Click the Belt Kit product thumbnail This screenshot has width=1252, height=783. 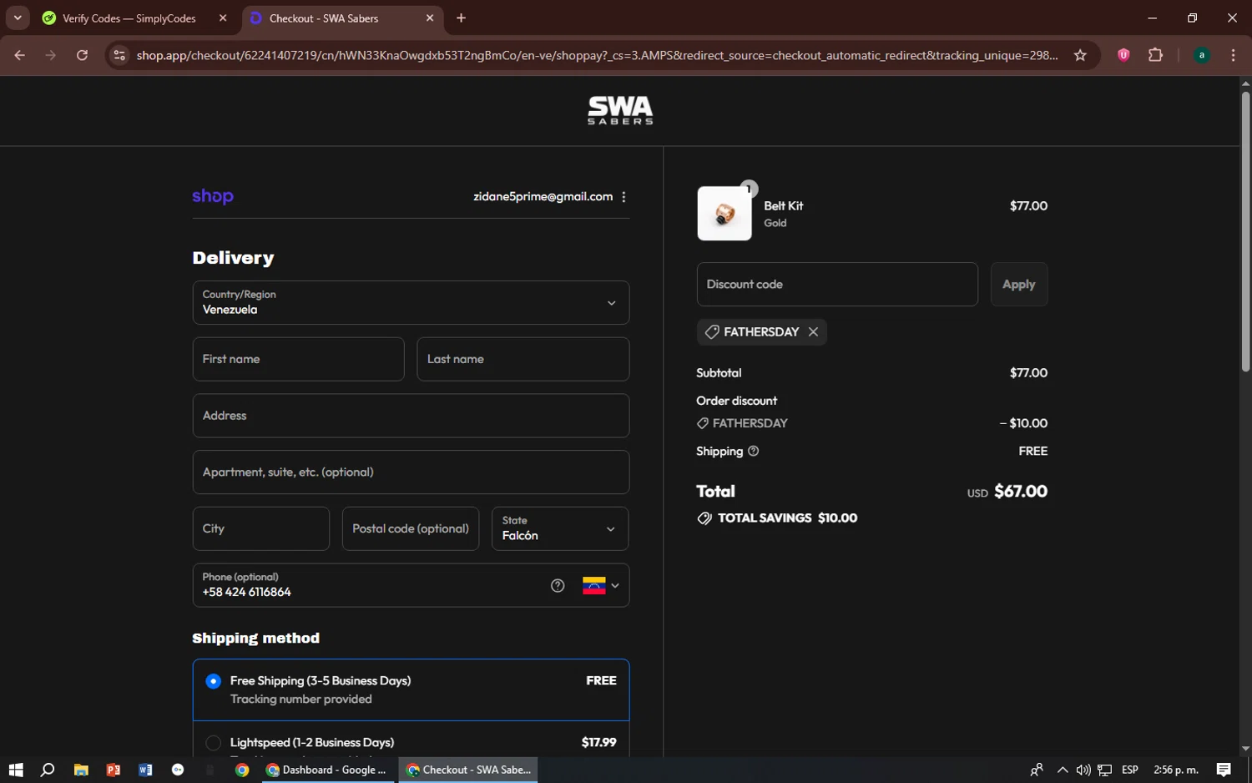pyautogui.click(x=724, y=214)
